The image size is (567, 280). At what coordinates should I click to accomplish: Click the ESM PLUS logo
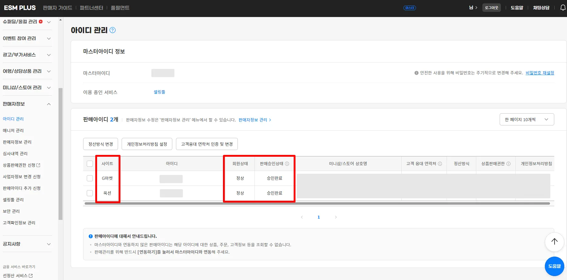[20, 8]
